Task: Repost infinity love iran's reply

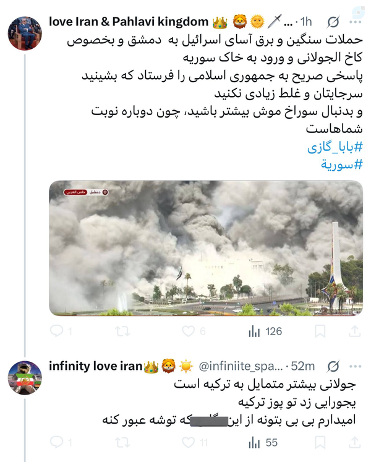Action: (x=122, y=443)
